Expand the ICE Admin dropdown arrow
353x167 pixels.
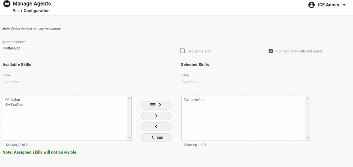344,5
